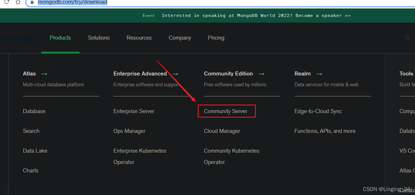
Task: Click the Tools heading
Action: pyautogui.click(x=406, y=73)
